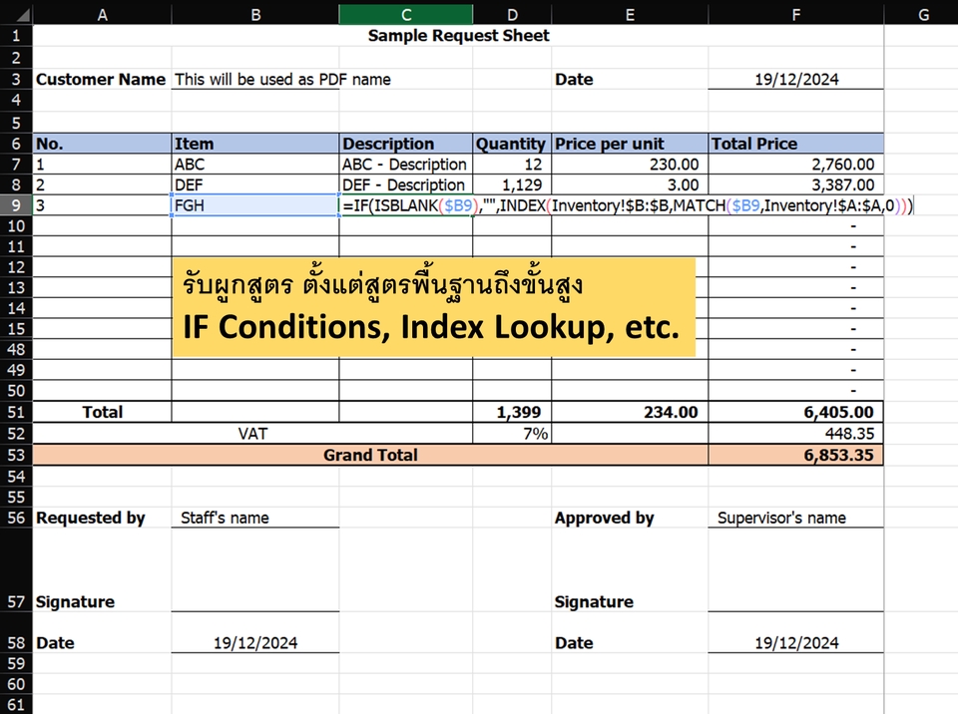The width and height of the screenshot is (958, 714).
Task: Click the 'VAT' label cell
Action: (252, 434)
